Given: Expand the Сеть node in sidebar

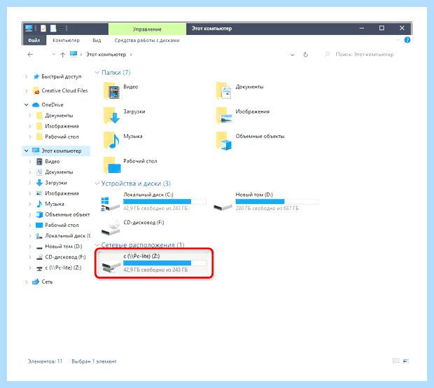Looking at the screenshot, I should (x=27, y=282).
